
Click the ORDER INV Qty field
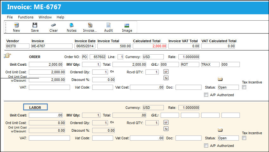(x=91, y=64)
